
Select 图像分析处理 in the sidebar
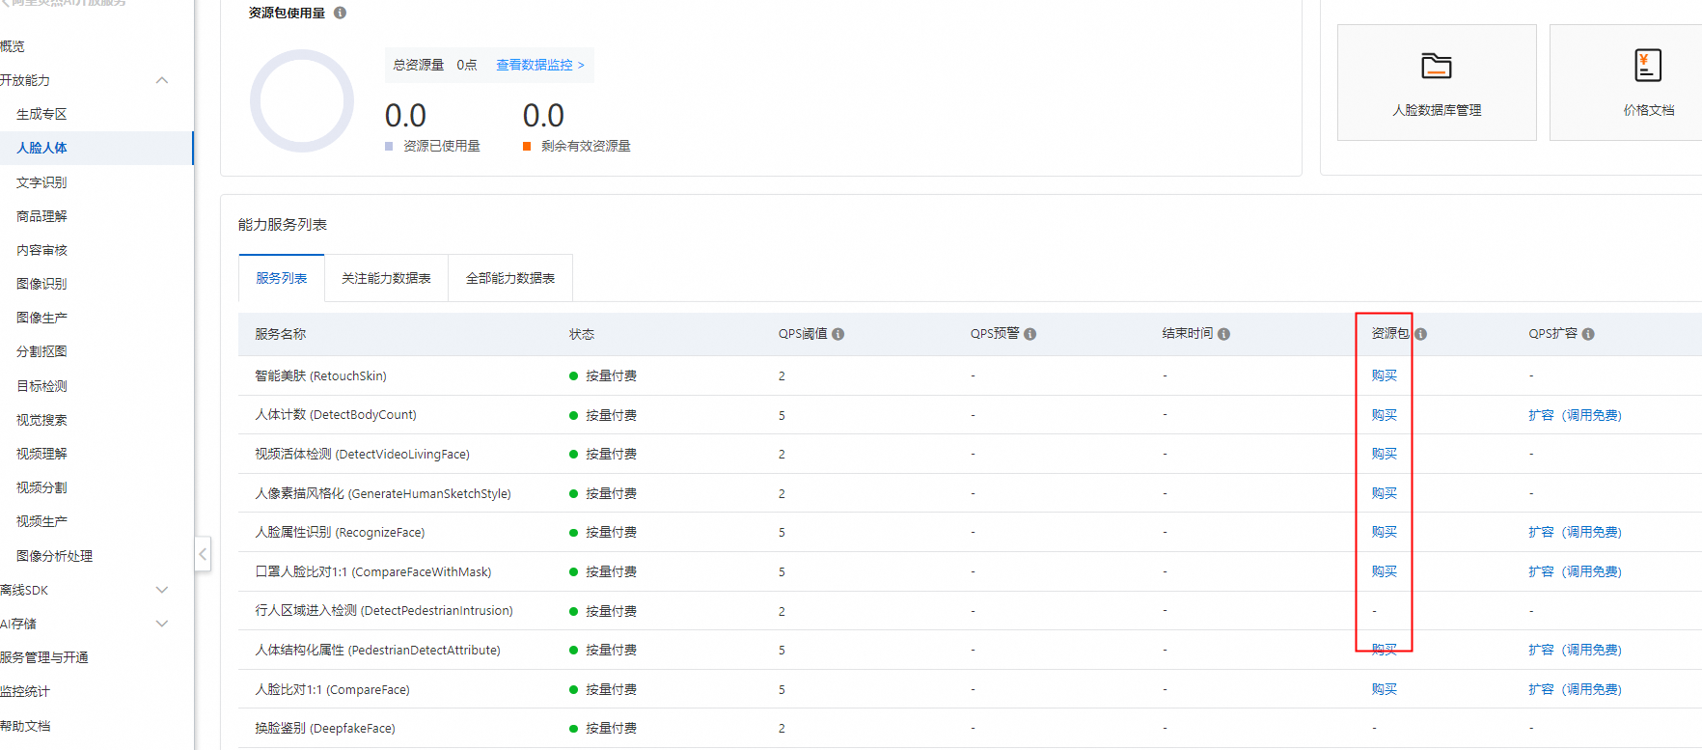pyautogui.click(x=54, y=556)
